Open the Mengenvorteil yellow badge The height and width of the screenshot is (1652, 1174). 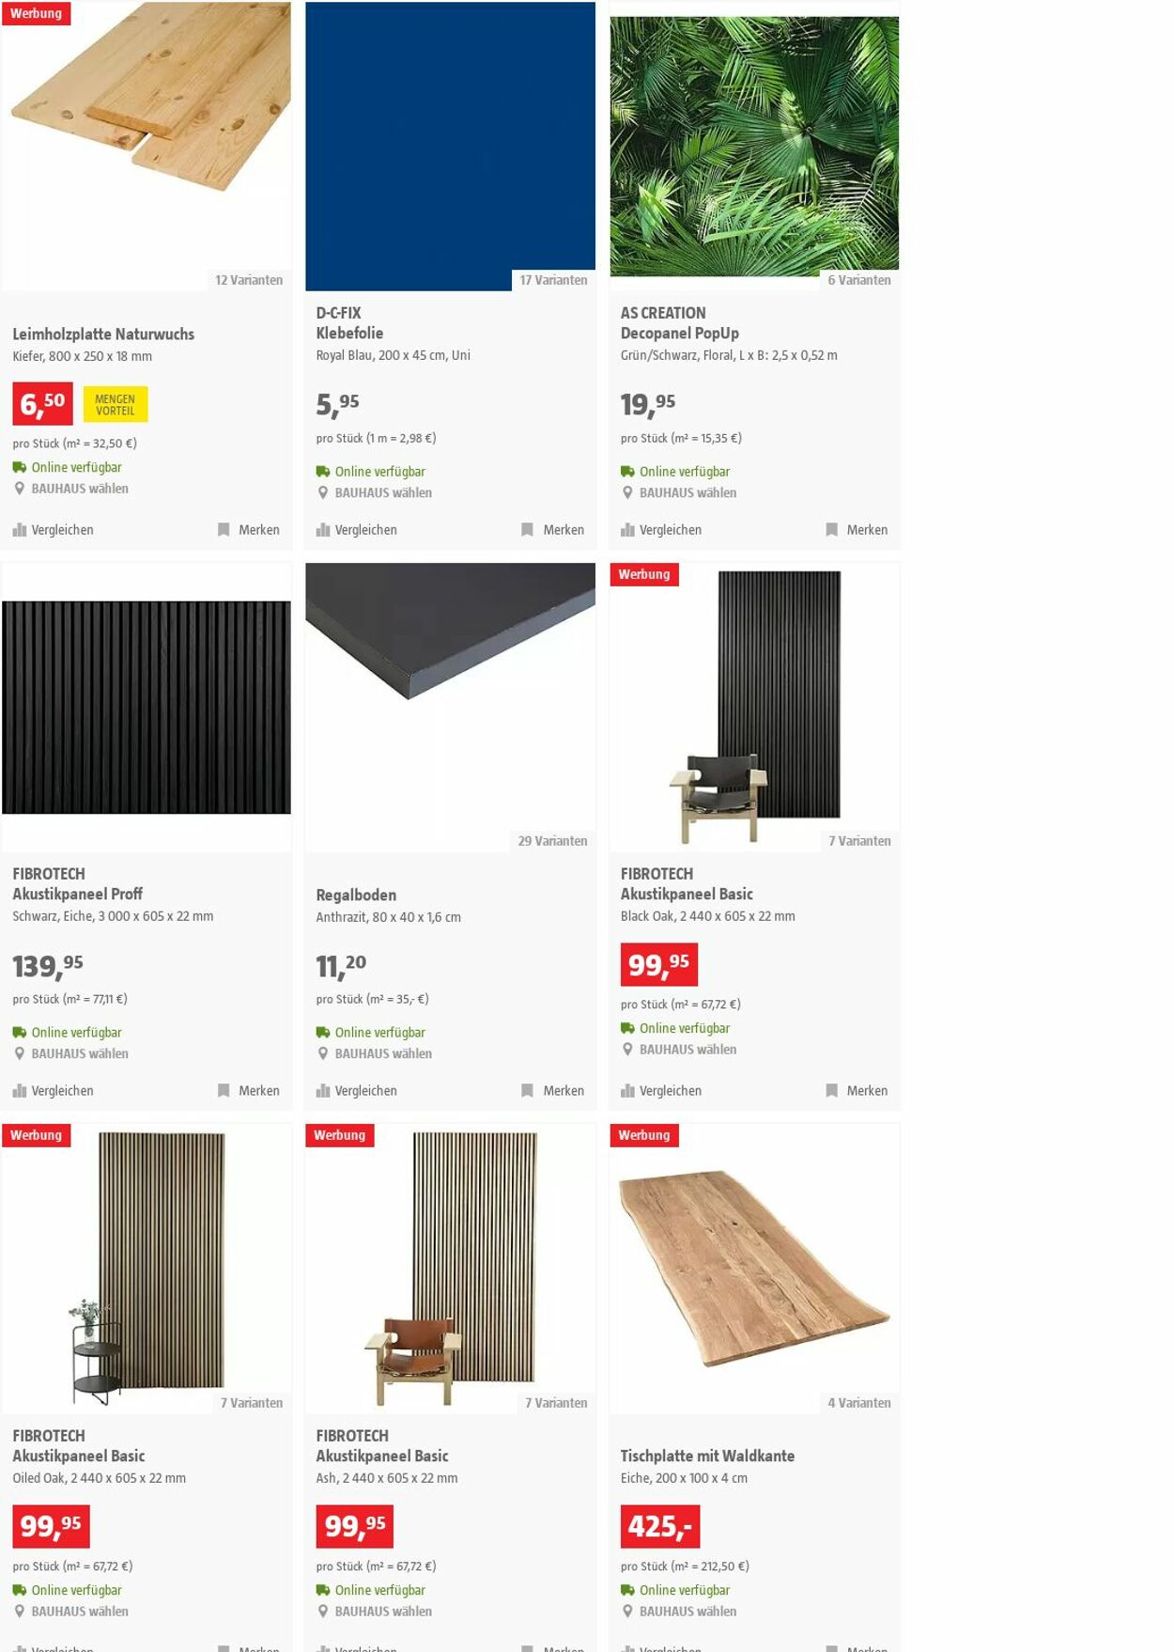point(116,404)
